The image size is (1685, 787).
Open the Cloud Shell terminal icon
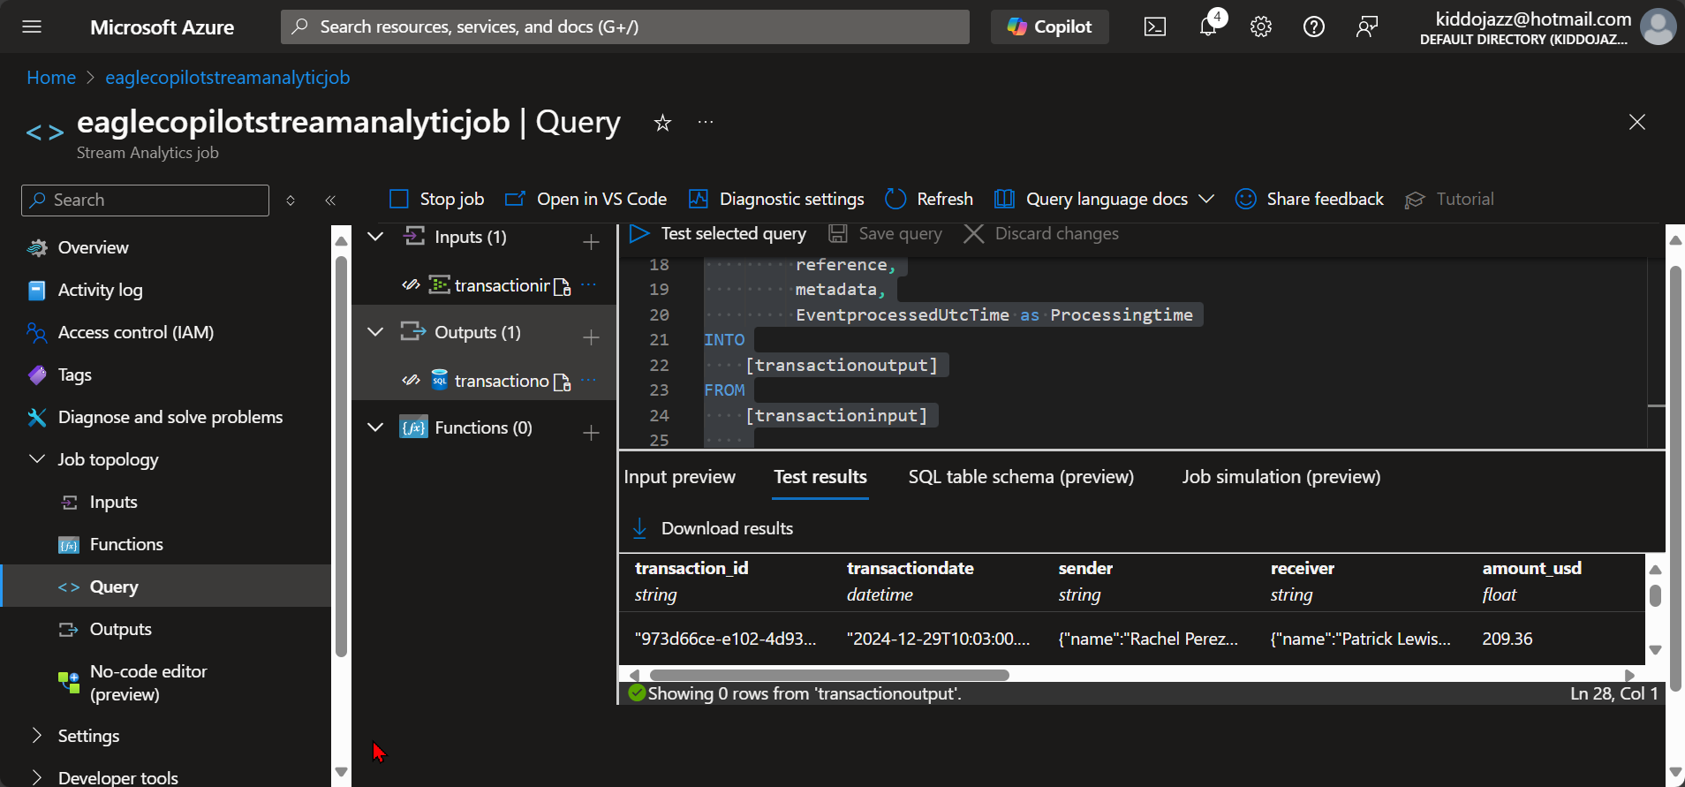point(1154,26)
